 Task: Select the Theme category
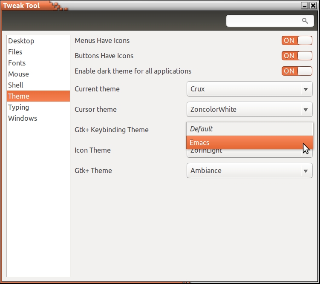19,96
